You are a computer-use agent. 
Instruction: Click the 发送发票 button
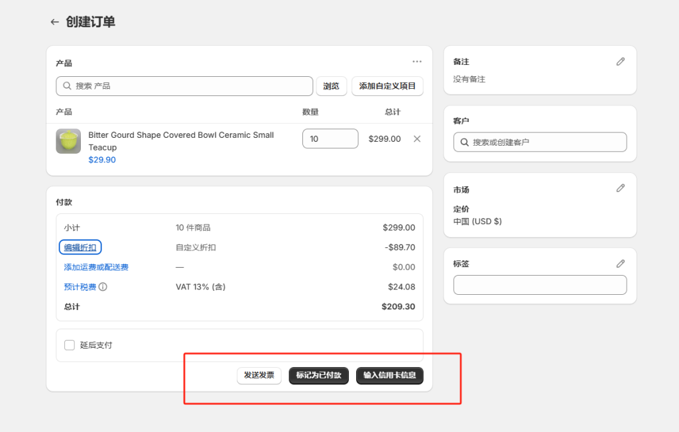pos(259,375)
